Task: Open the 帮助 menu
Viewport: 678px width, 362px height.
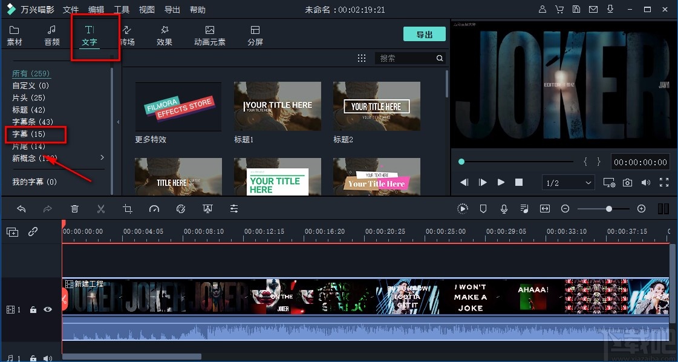Action: 197,9
